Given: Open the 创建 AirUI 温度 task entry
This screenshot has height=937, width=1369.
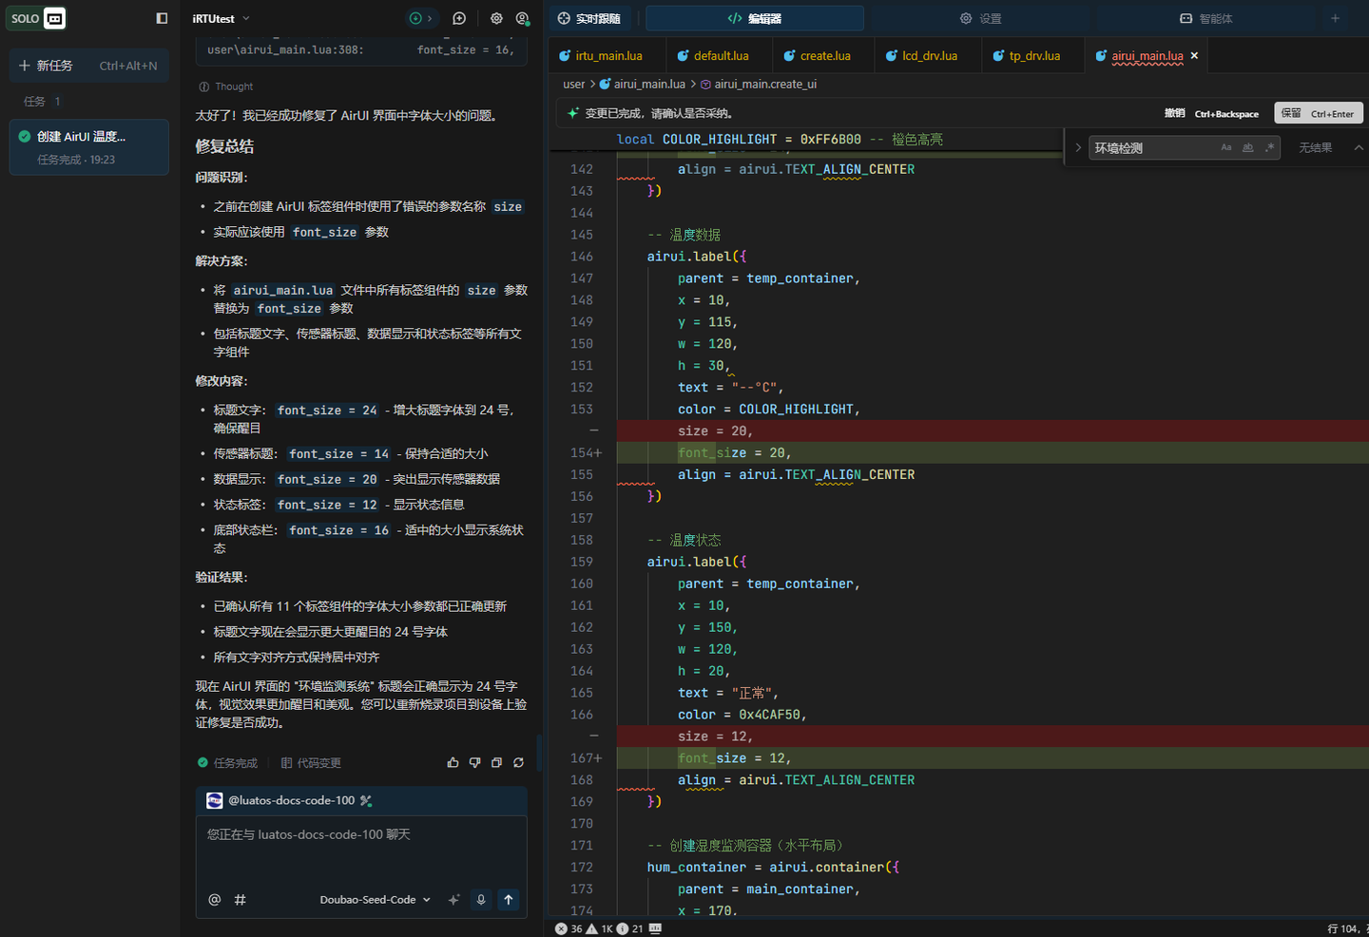Looking at the screenshot, I should (88, 147).
